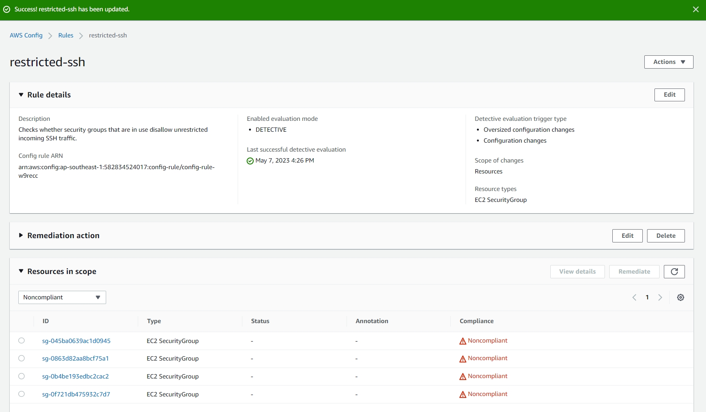706x412 pixels.
Task: Go to next page of resources
Action: [x=660, y=297]
